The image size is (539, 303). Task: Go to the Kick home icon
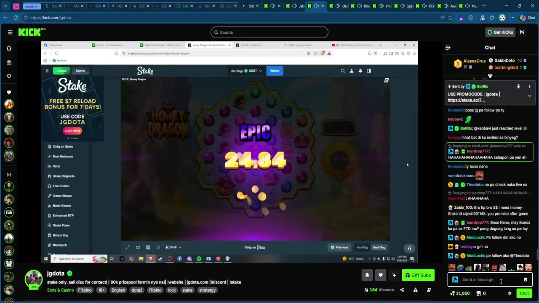9,48
